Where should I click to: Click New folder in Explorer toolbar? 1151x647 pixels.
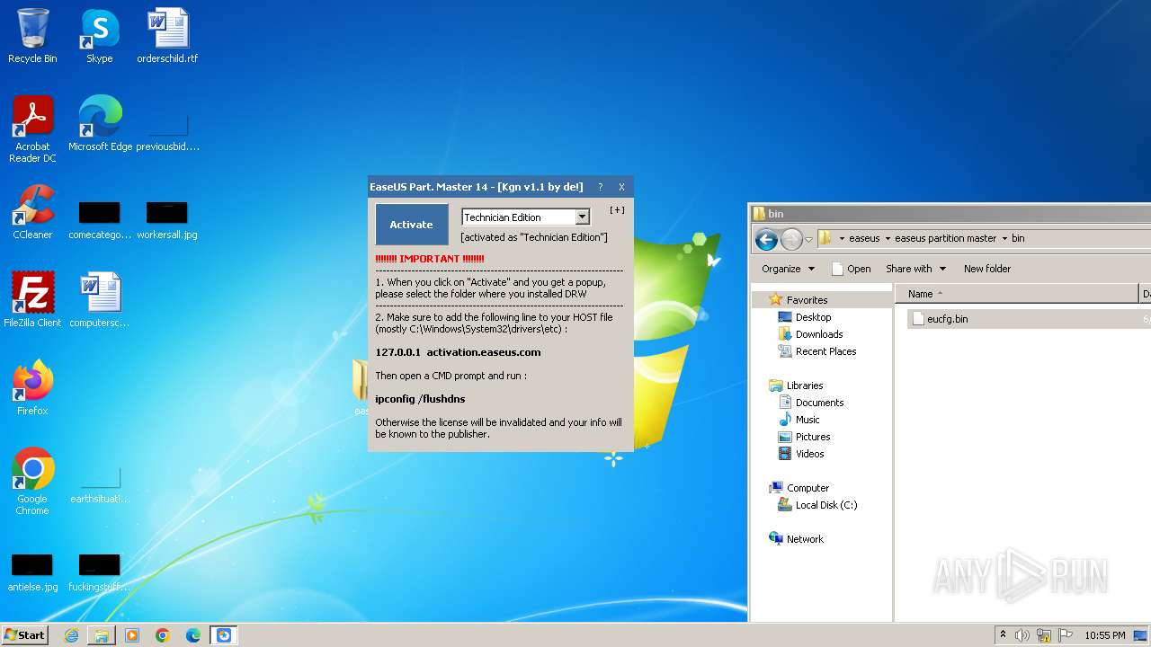(987, 269)
